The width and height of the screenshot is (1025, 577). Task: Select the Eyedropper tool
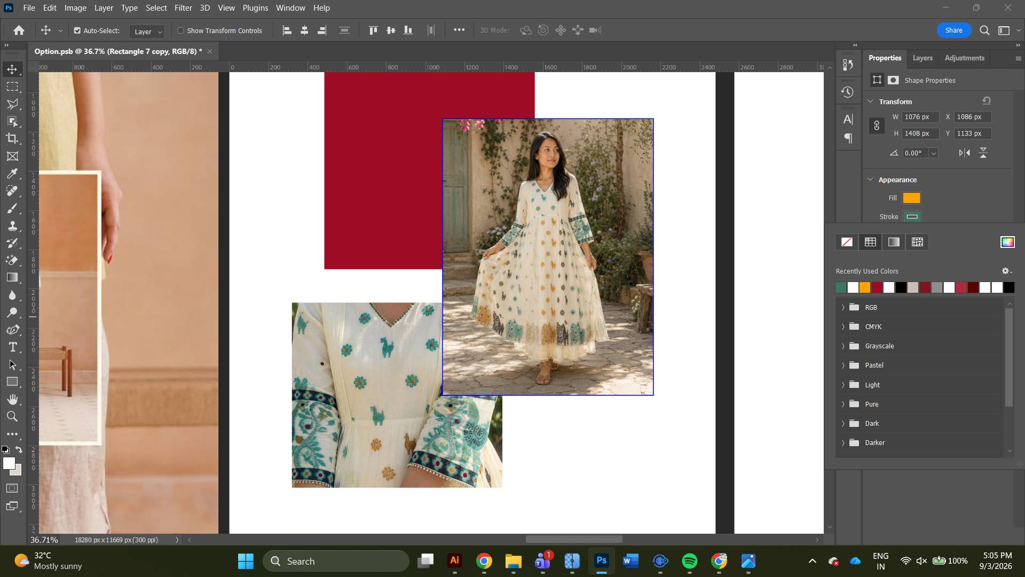pos(12,173)
